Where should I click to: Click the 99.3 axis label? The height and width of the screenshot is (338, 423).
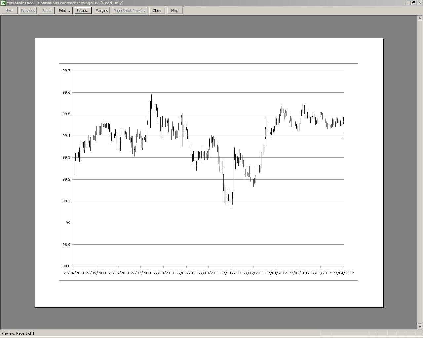tap(66, 157)
